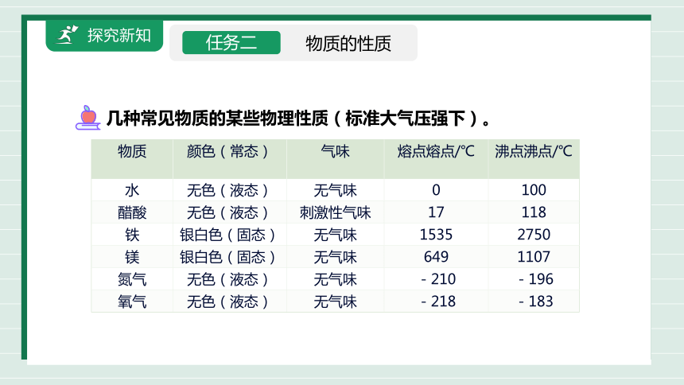The height and width of the screenshot is (385, 684).
Task: Click boiling point value -196 for 氮气
Action: (x=536, y=279)
